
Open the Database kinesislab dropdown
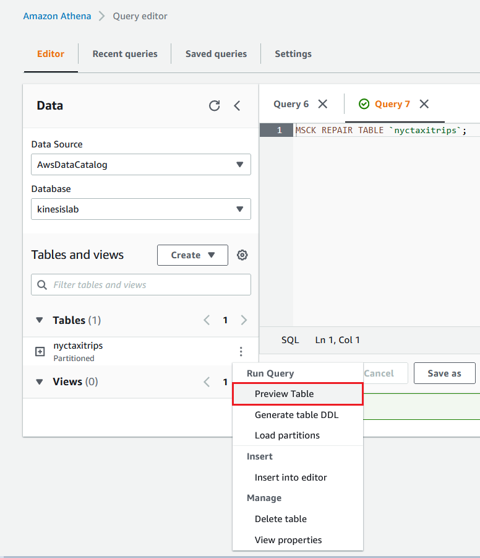(x=141, y=209)
